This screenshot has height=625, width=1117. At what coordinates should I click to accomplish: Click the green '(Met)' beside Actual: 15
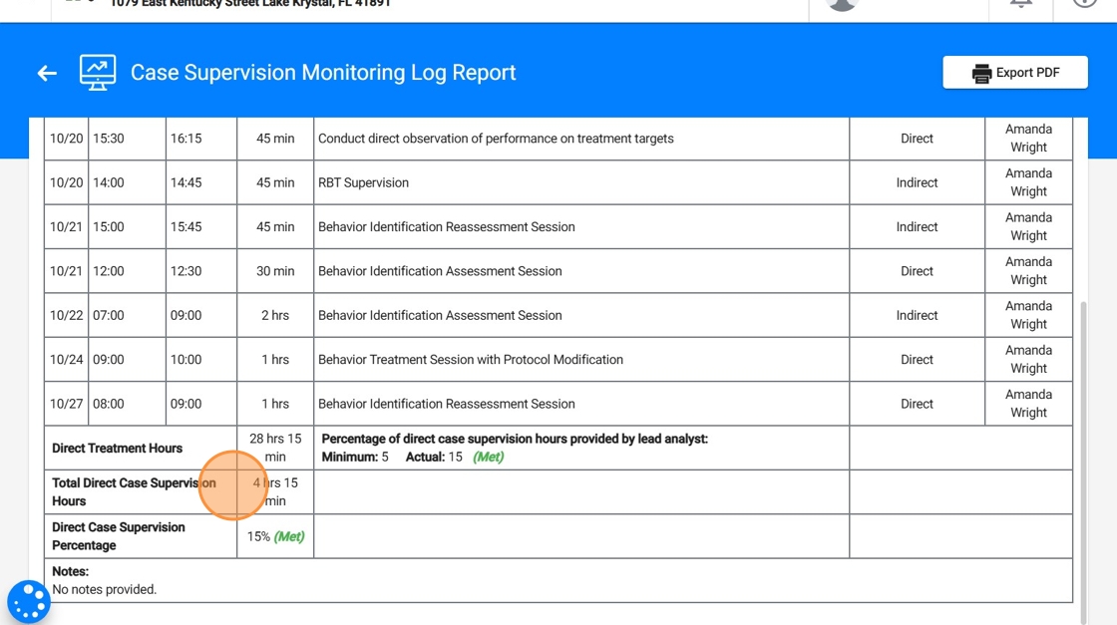(x=488, y=457)
